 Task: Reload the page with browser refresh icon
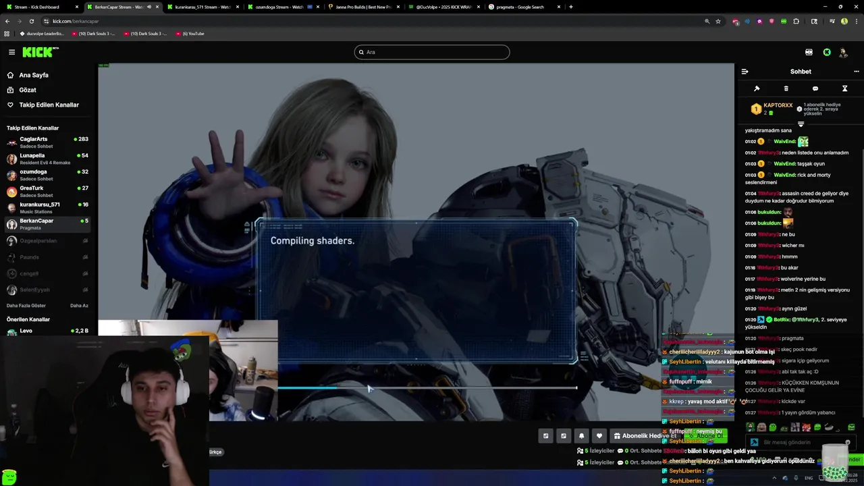click(x=32, y=21)
